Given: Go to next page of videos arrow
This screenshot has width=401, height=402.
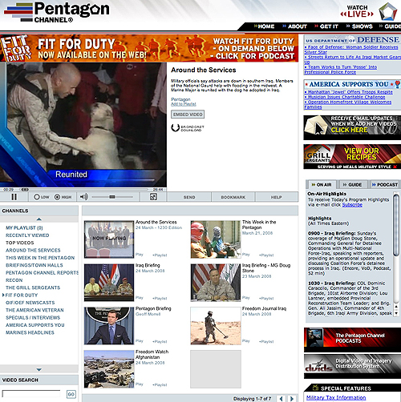Looking at the screenshot, I should (x=292, y=399).
